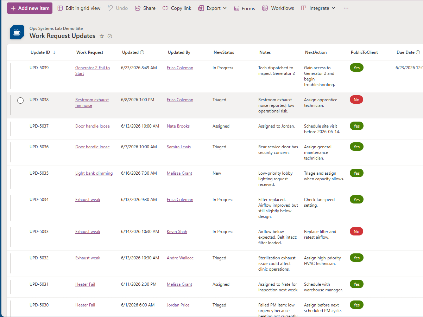
Task: Open Light bank dimming request link
Action: coord(94,173)
